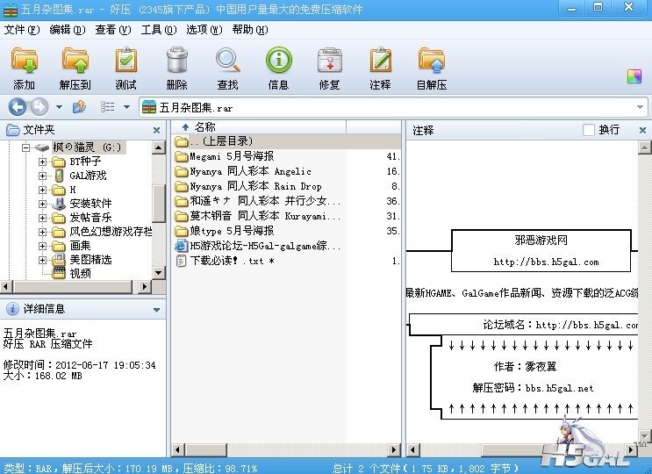Viewport: 652px width, 474px height.
Task: Close the 文件夹 folder panel
Action: (x=156, y=130)
